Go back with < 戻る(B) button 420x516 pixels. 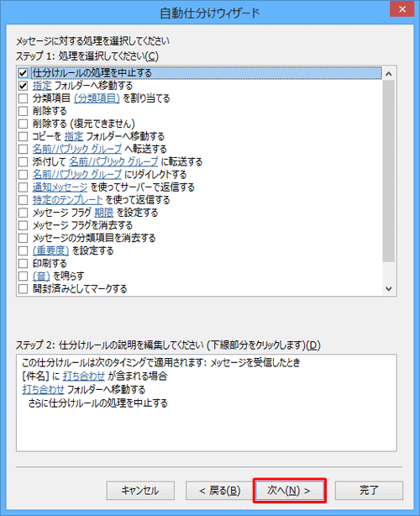pos(220,490)
